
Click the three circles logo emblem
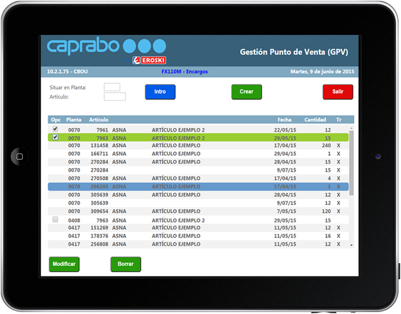145,46
